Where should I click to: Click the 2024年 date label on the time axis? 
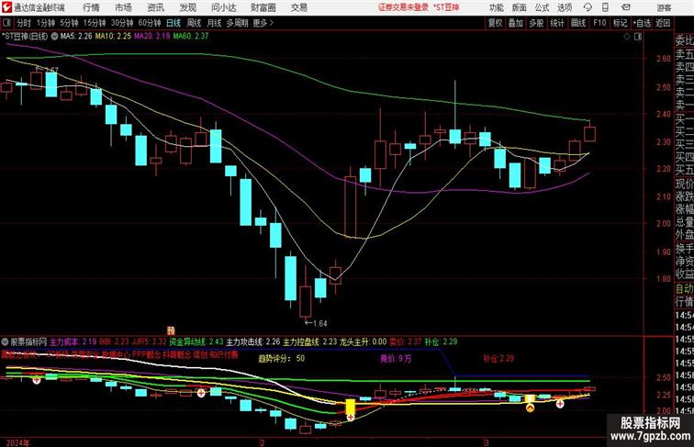pyautogui.click(x=17, y=442)
